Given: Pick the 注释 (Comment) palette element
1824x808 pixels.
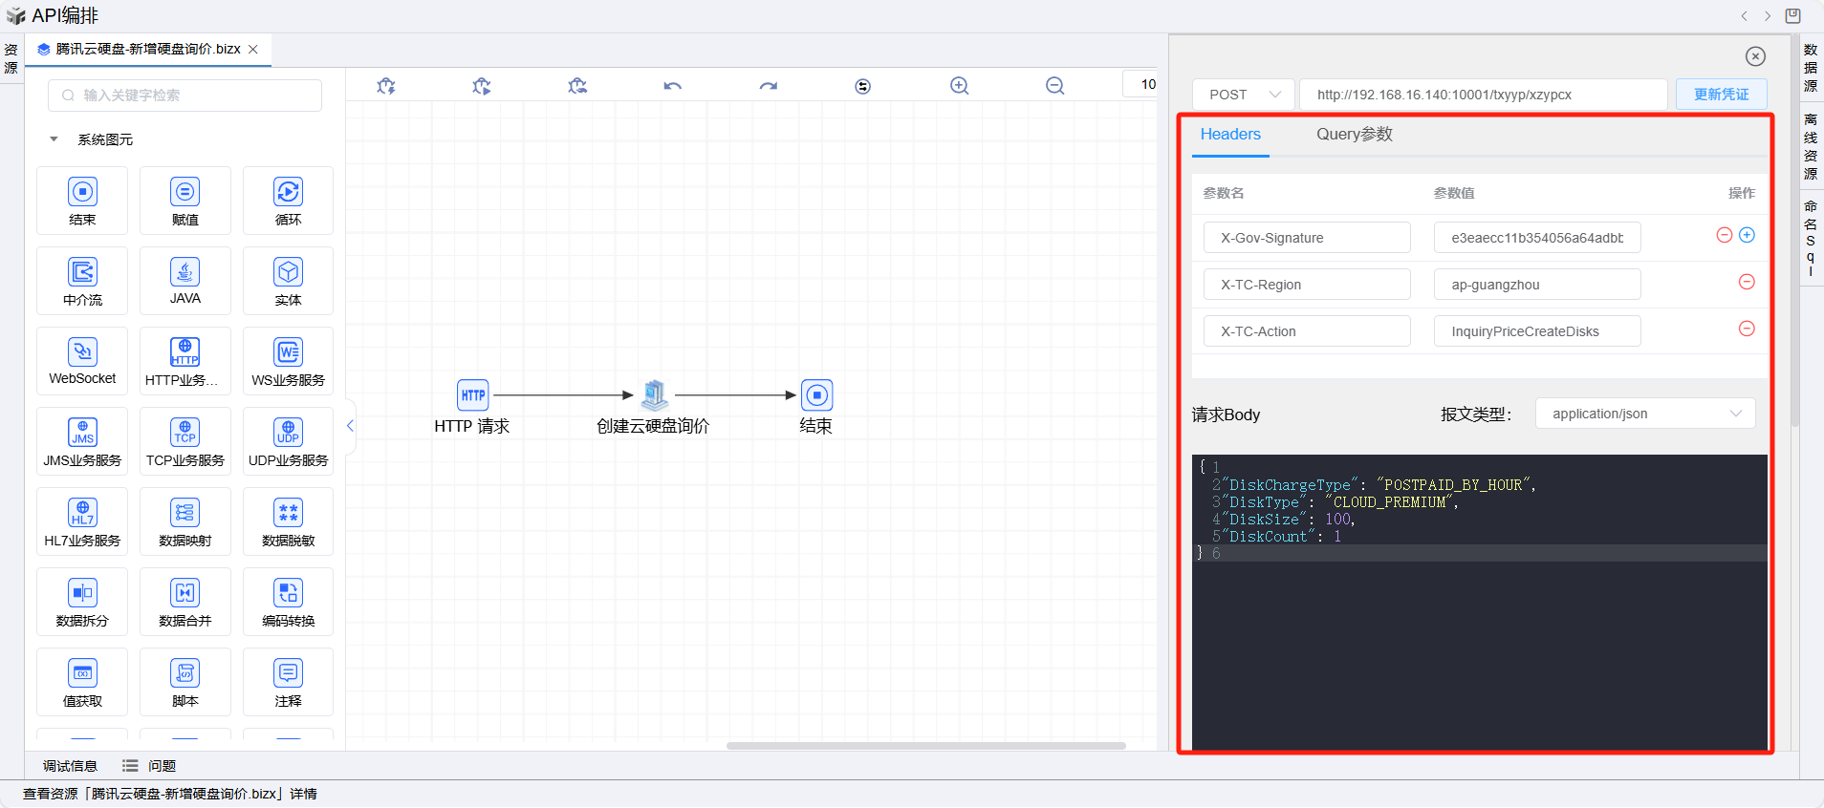Looking at the screenshot, I should (288, 682).
